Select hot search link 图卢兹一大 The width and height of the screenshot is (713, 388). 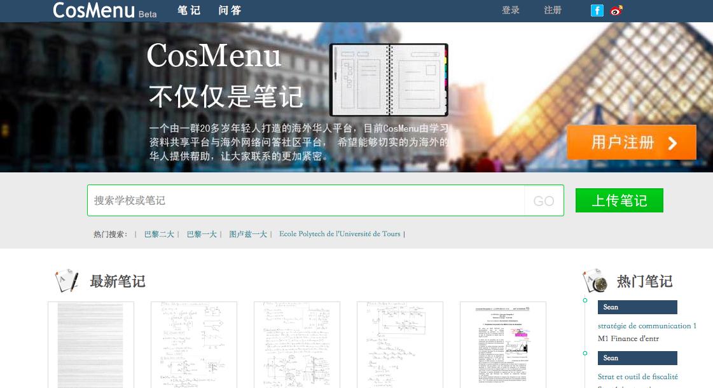point(248,234)
